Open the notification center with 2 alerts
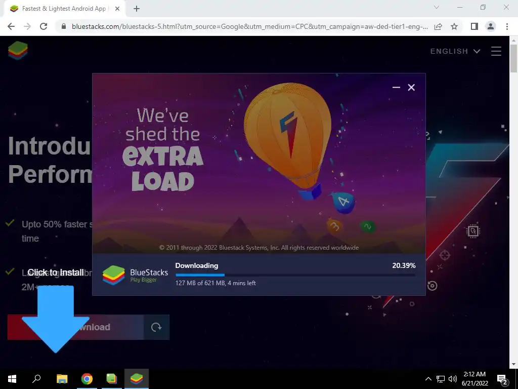The width and height of the screenshot is (518, 389). [x=502, y=379]
